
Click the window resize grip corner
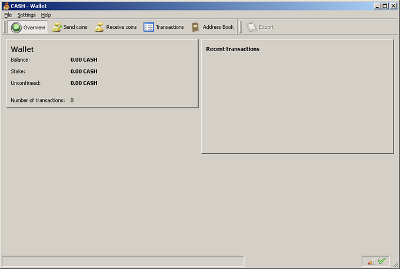click(395, 265)
